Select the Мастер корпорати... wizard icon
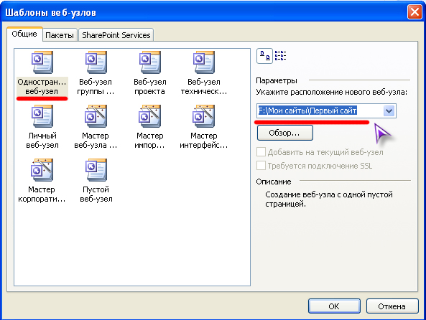 click(x=42, y=170)
